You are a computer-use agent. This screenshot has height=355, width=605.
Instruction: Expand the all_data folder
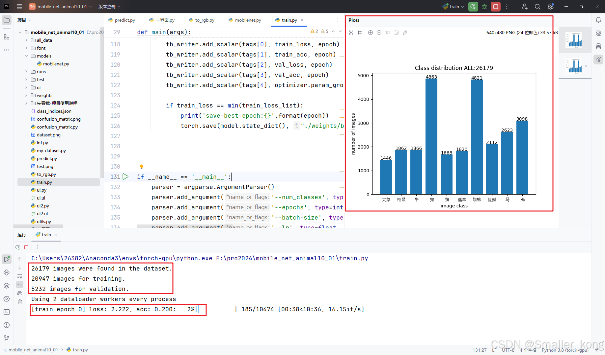pos(26,40)
